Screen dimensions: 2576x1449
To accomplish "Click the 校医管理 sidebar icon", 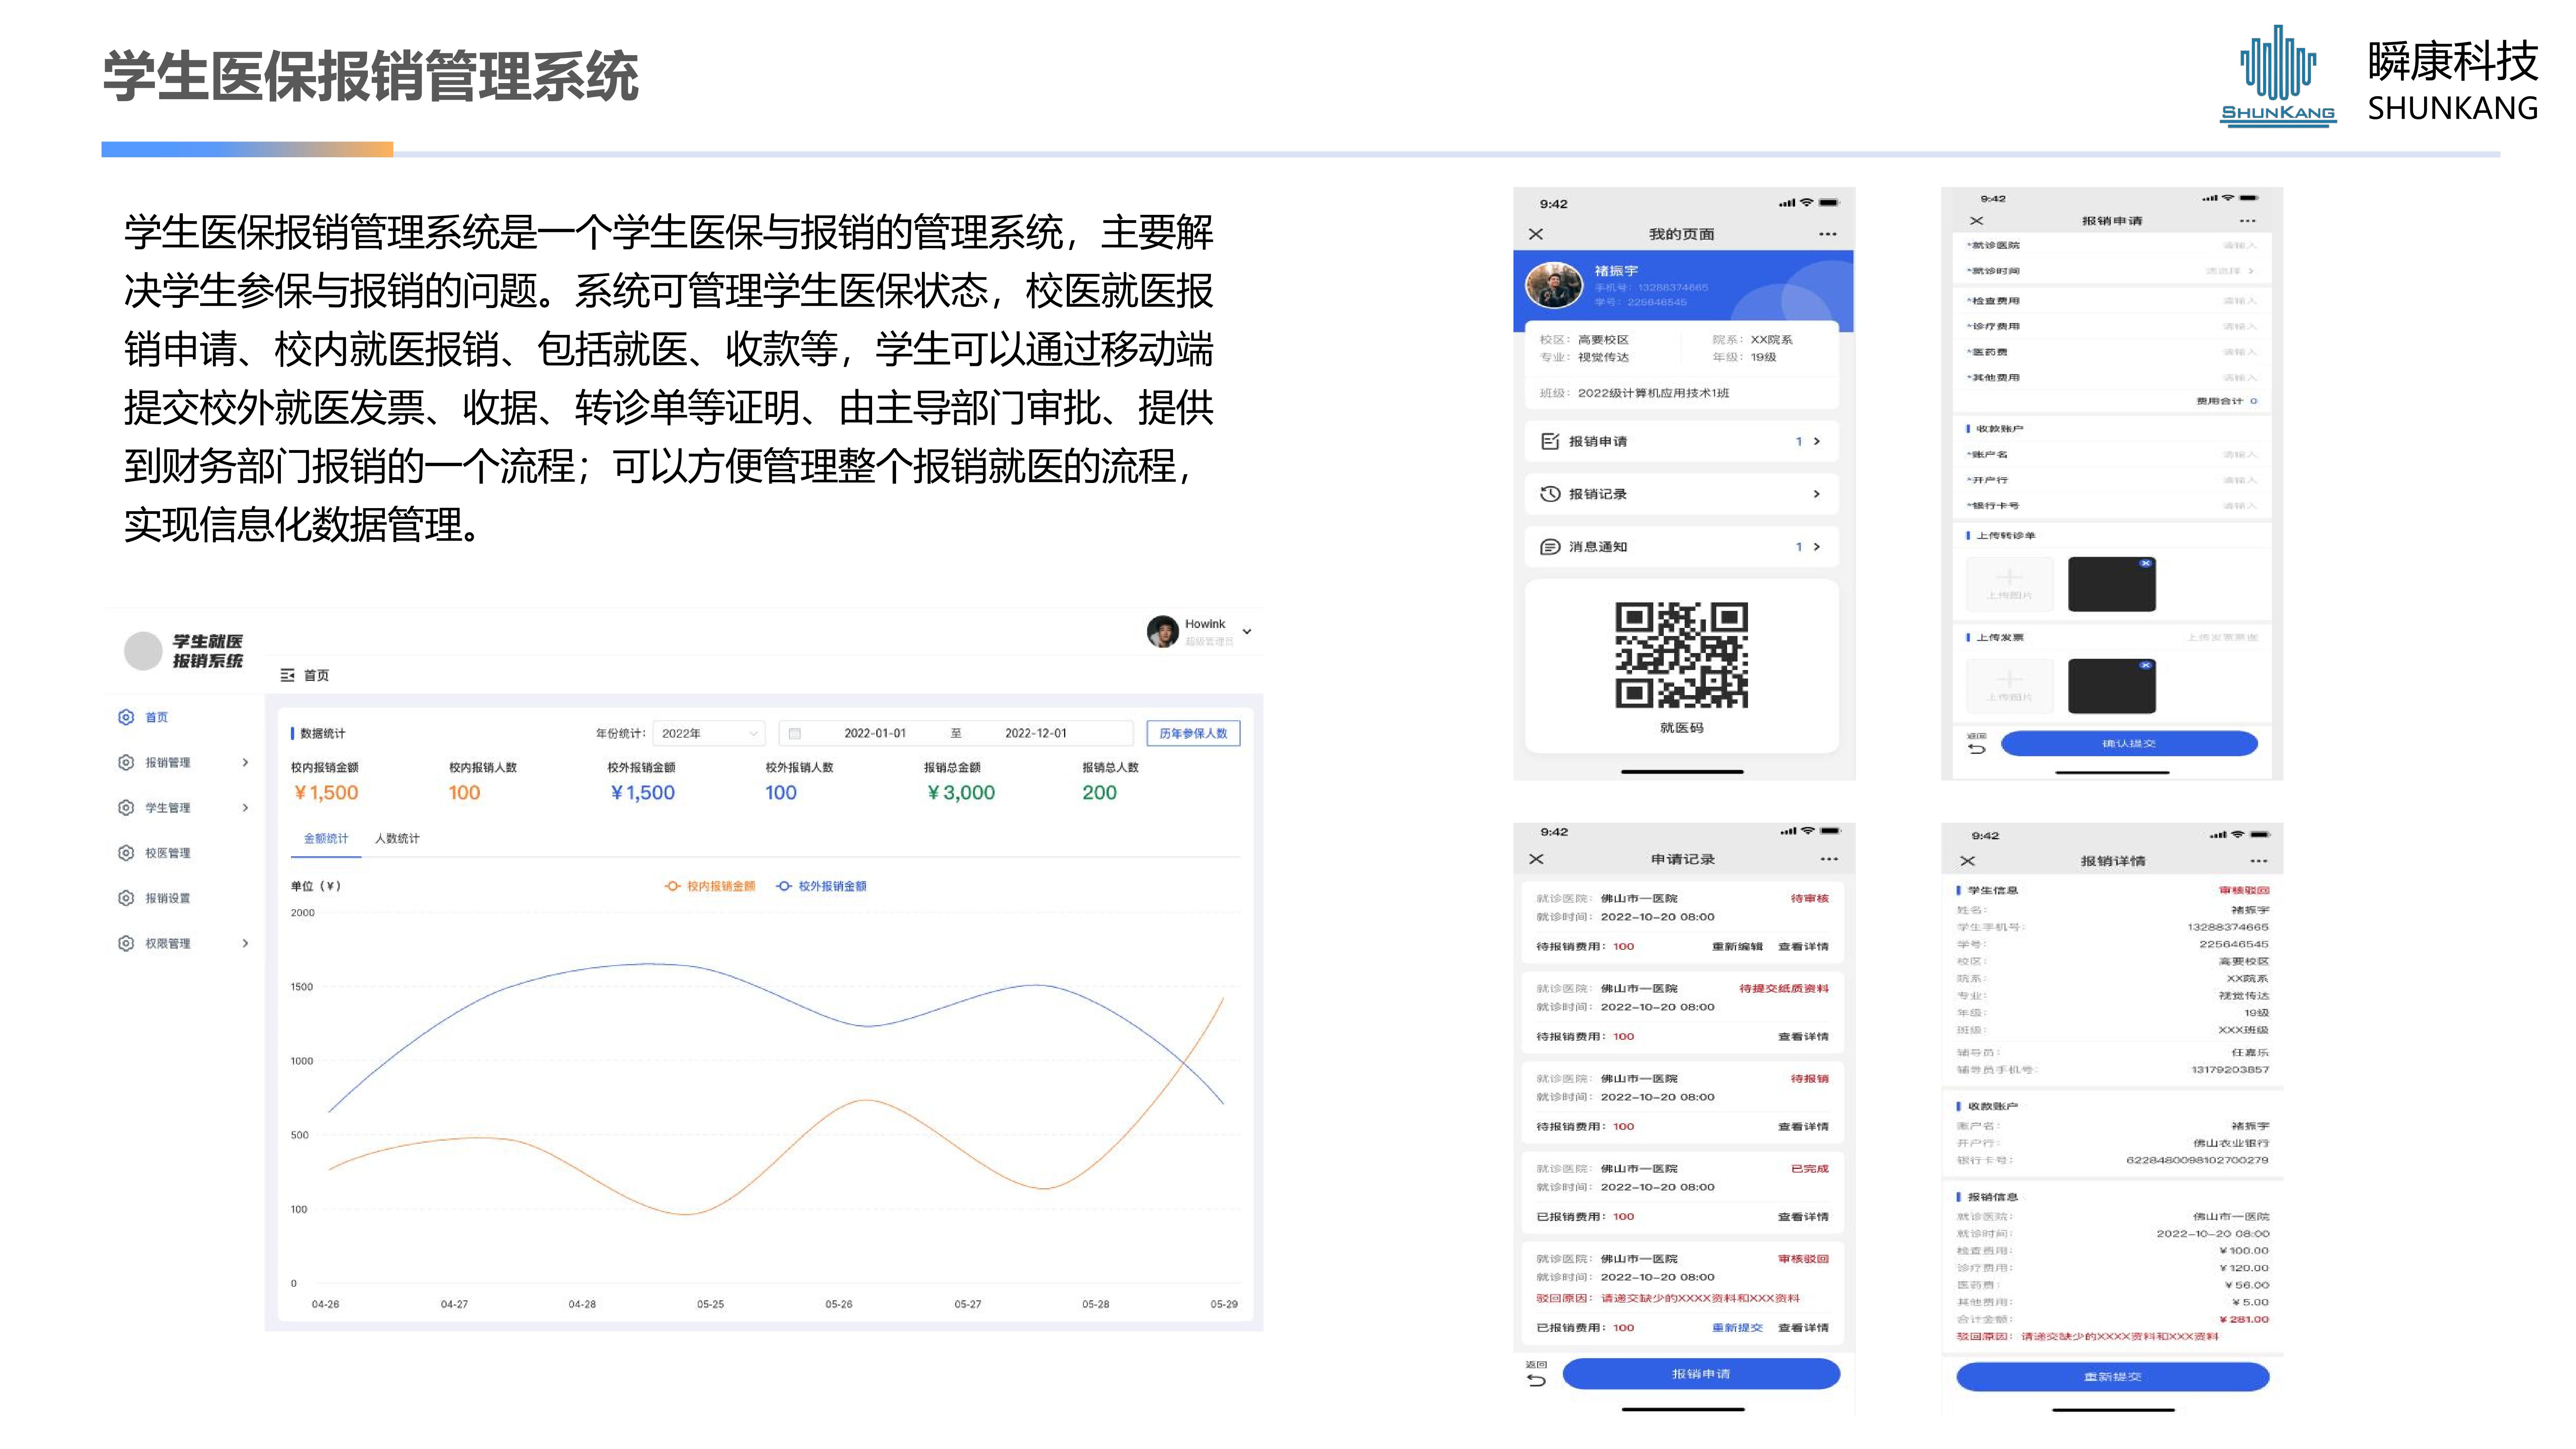I will [126, 853].
